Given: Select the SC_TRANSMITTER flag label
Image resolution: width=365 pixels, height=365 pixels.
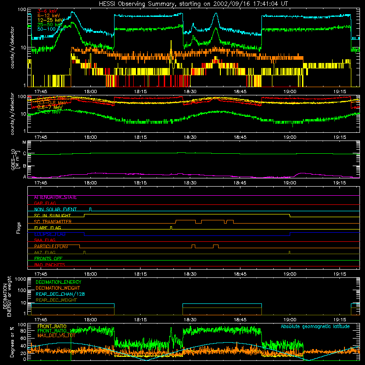Looking at the screenshot, I should [x=53, y=221].
